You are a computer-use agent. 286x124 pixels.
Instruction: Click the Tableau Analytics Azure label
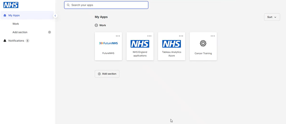coord(172,54)
